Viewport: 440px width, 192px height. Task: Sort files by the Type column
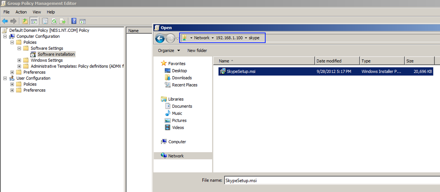[382, 61]
